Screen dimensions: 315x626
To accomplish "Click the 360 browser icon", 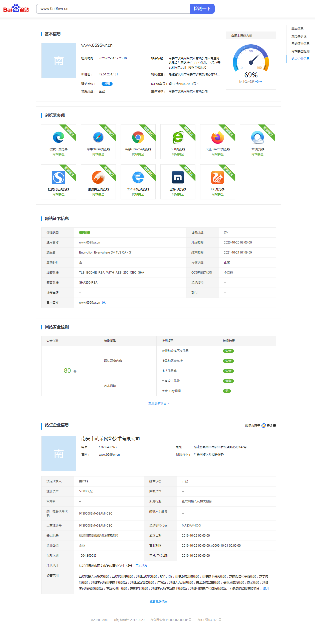I will 178,137.
